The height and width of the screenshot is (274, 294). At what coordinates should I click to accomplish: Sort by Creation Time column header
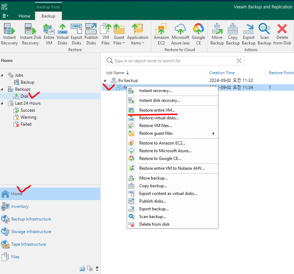click(x=222, y=73)
